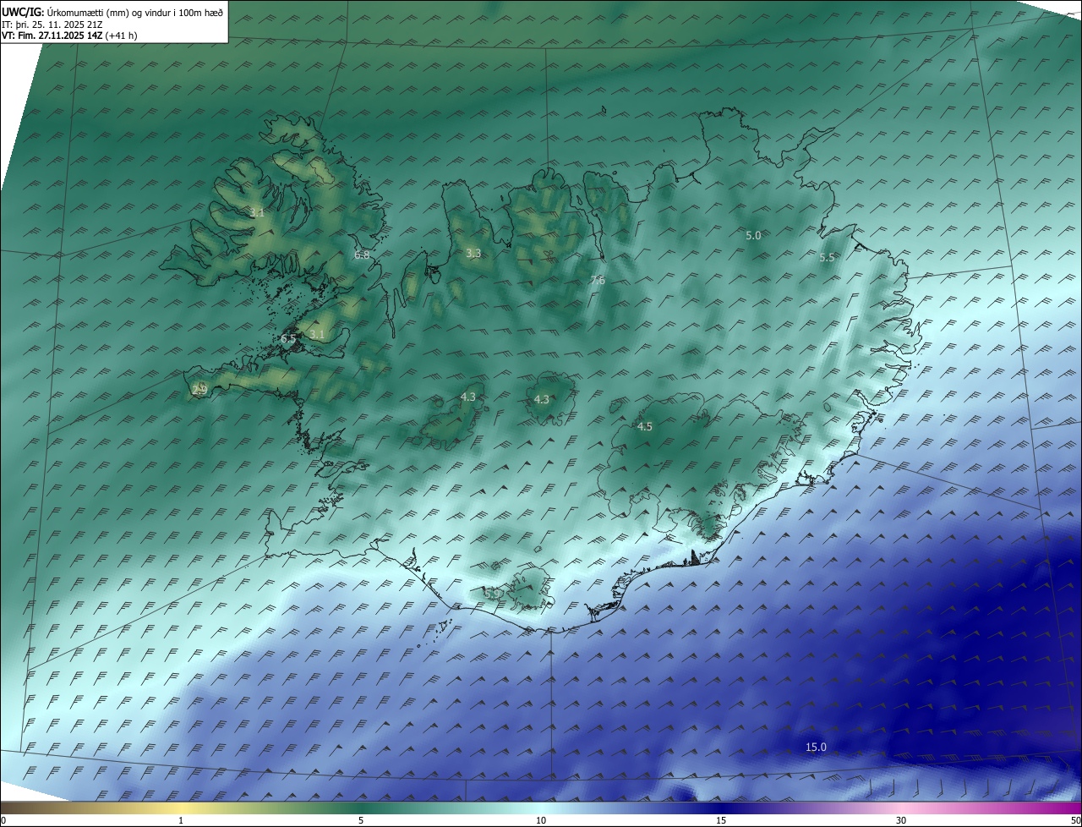Click the 6.5 precipitation value on the map
The image size is (1082, 827).
pos(288,339)
